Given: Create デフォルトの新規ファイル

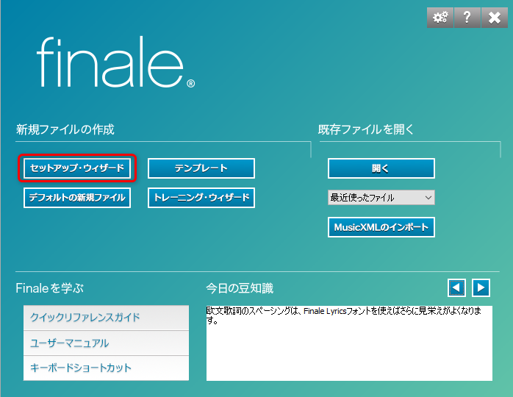Looking at the screenshot, I should pos(77,198).
